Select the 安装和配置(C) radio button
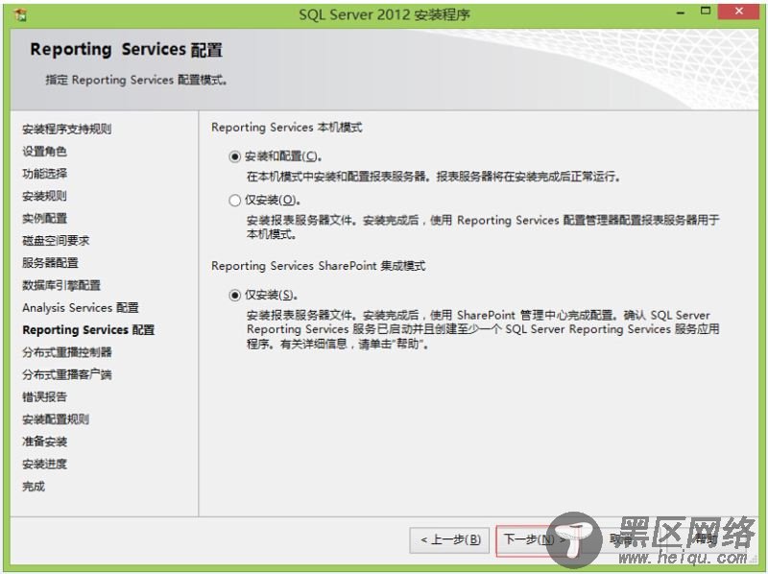 (234, 156)
